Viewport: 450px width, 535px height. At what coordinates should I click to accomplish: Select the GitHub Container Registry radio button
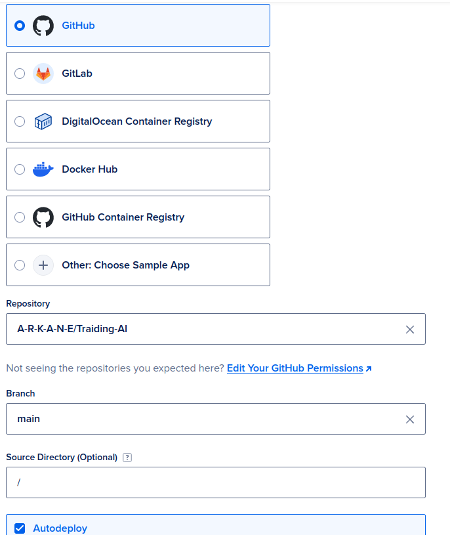[20, 217]
